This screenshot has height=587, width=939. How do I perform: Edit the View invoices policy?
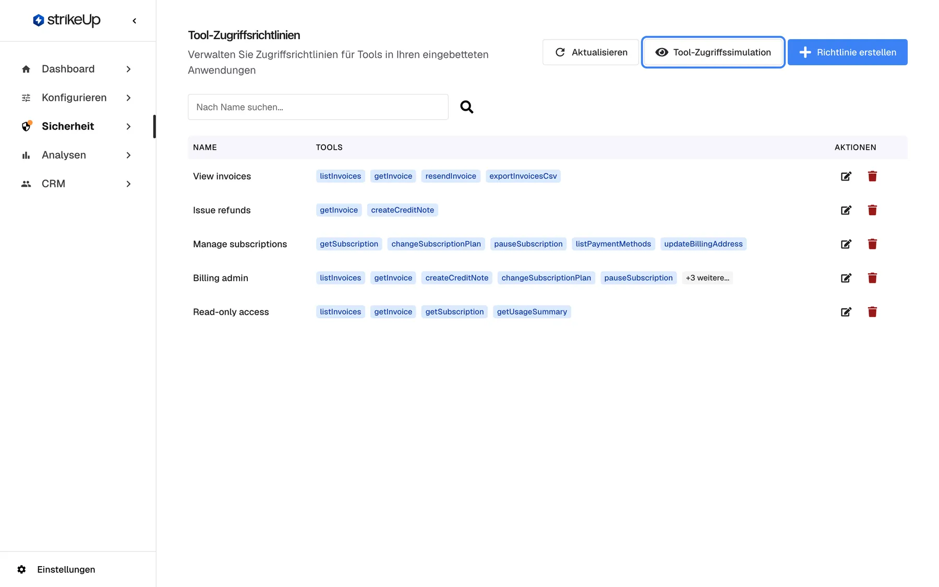846,176
